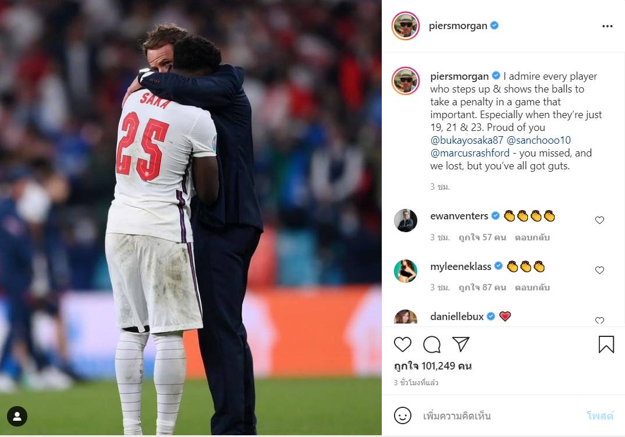The height and width of the screenshot is (437, 625).
Task: Share the post via paper plane icon
Action: (x=461, y=344)
